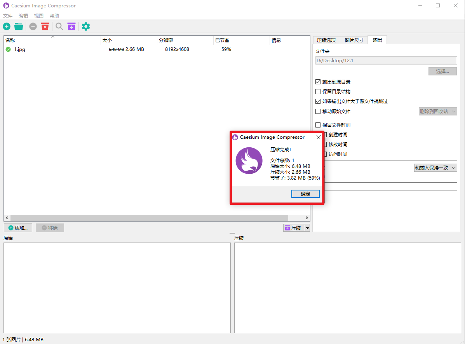Open settings with the gear icon
The image size is (465, 344).
pyautogui.click(x=86, y=26)
